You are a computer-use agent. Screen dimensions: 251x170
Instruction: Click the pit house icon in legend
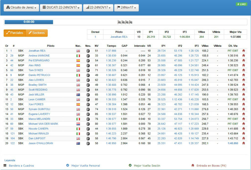tap(193, 165)
